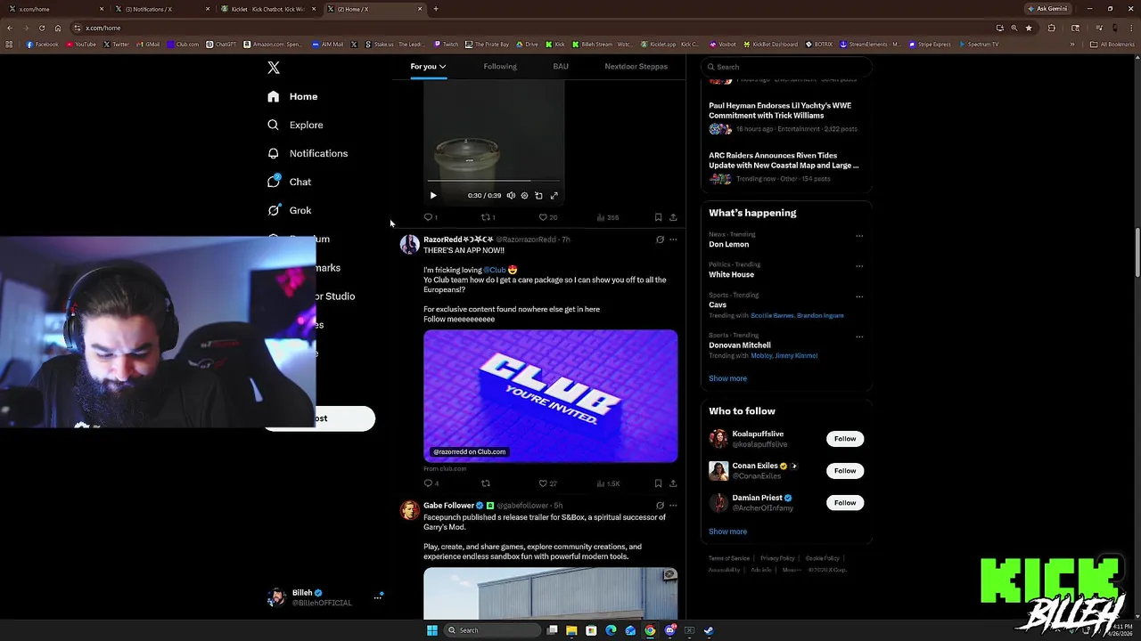The image size is (1141, 641).
Task: Open the Windows Start menu
Action: click(432, 630)
